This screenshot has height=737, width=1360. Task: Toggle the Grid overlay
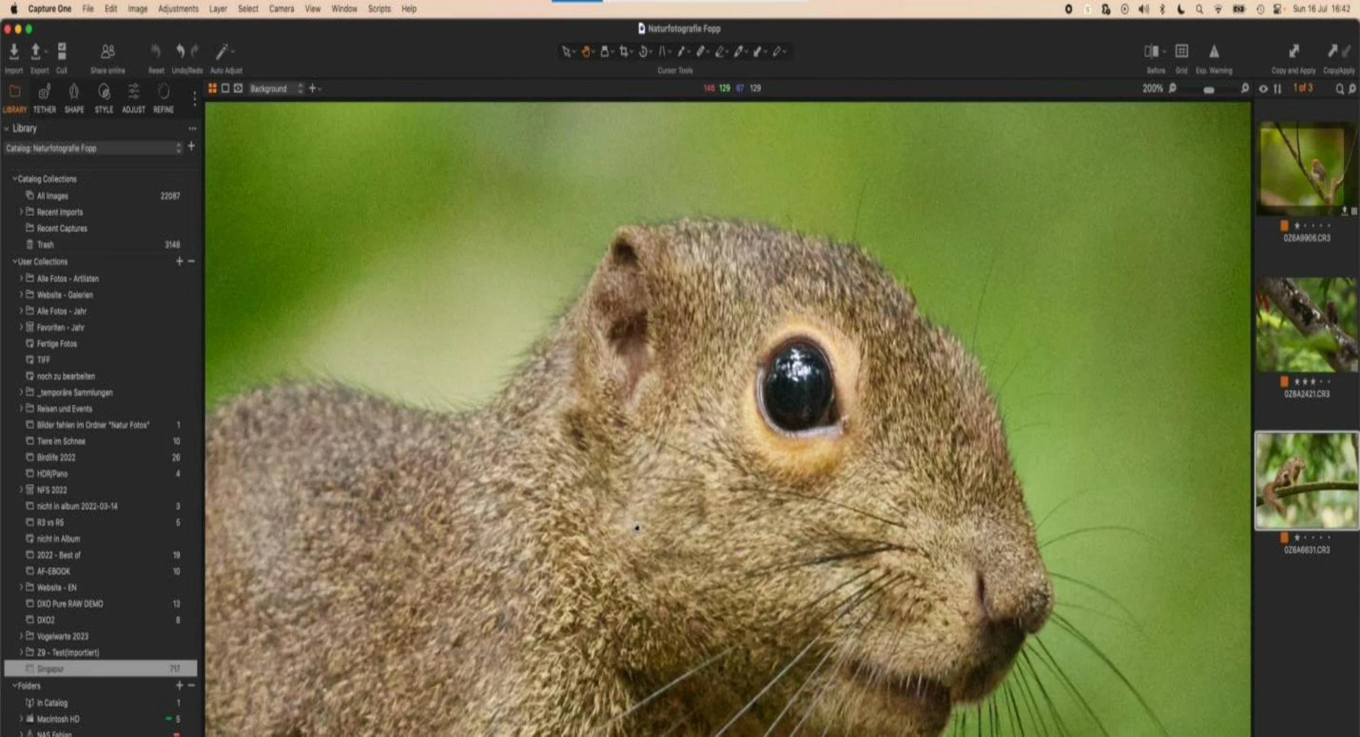1181,52
